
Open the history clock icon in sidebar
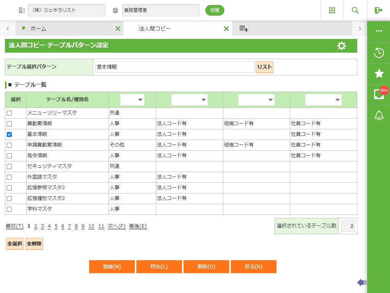(x=379, y=53)
